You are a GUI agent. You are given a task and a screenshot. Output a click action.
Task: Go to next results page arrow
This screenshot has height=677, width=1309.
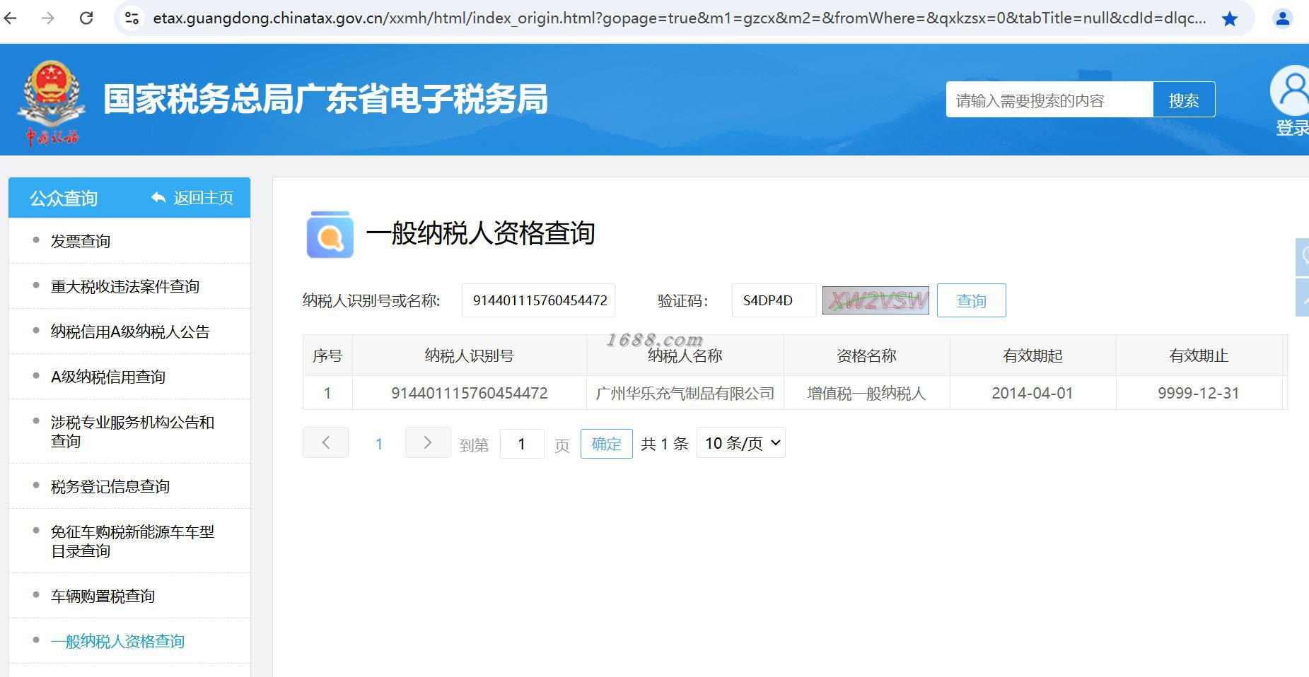tap(428, 442)
